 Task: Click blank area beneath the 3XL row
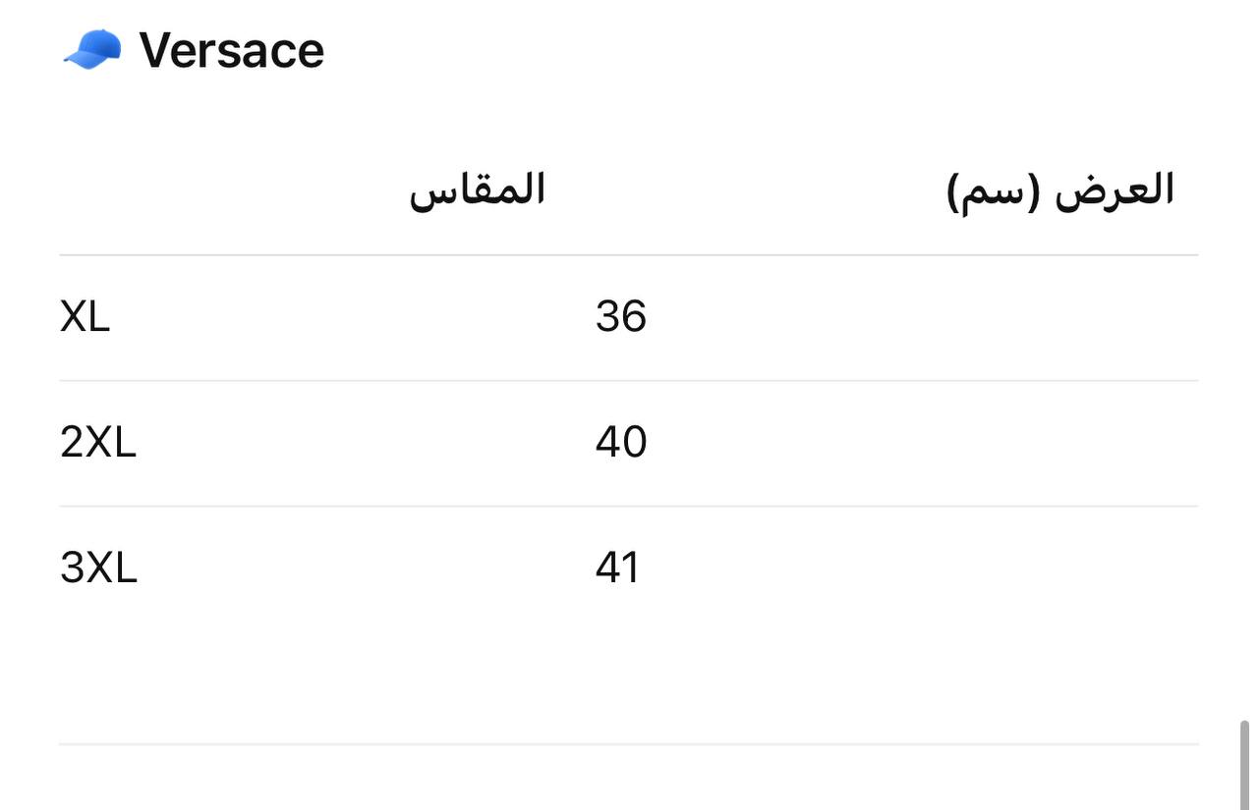point(629,668)
